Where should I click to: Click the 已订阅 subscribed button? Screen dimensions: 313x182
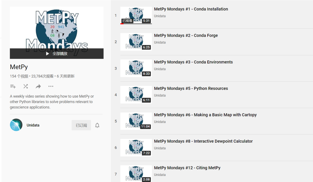[81, 125]
